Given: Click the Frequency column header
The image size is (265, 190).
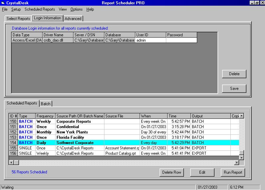Looking at the screenshot, I should pos(45,116).
